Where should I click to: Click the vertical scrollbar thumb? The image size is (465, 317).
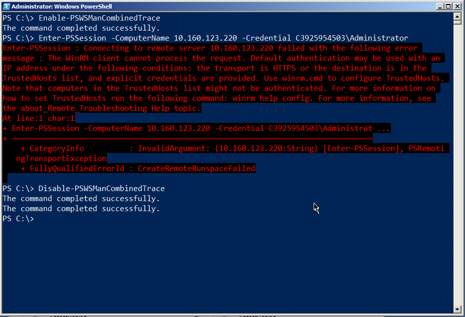[457, 22]
